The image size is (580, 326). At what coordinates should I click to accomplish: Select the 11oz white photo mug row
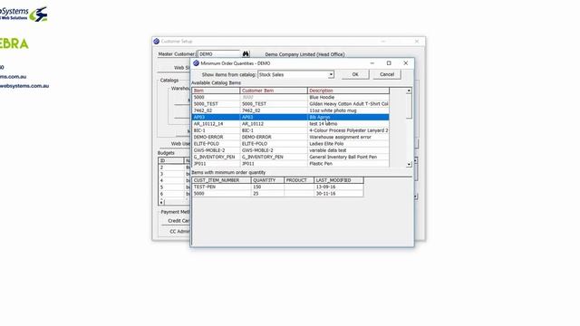(x=290, y=110)
